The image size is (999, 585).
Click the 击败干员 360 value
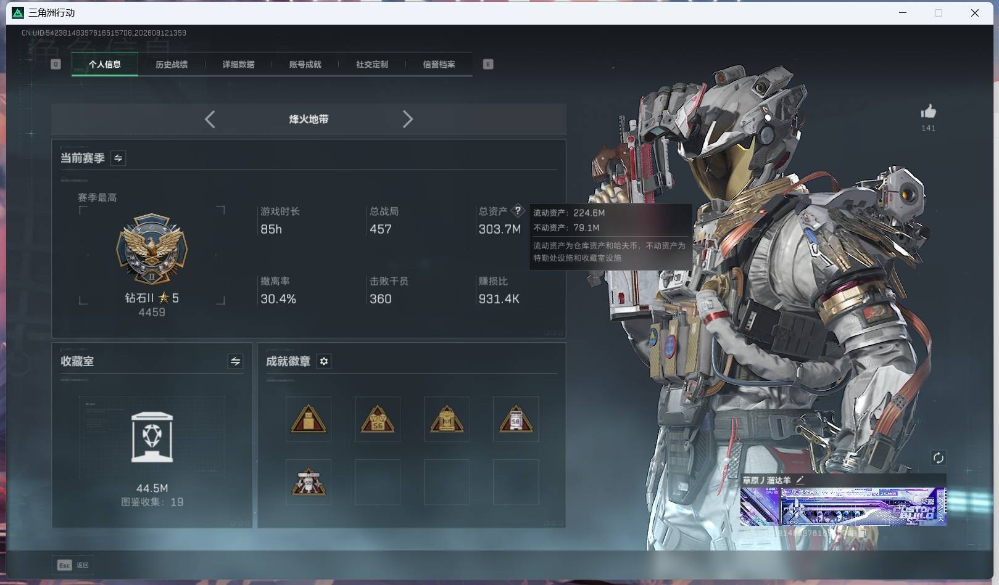pos(381,299)
